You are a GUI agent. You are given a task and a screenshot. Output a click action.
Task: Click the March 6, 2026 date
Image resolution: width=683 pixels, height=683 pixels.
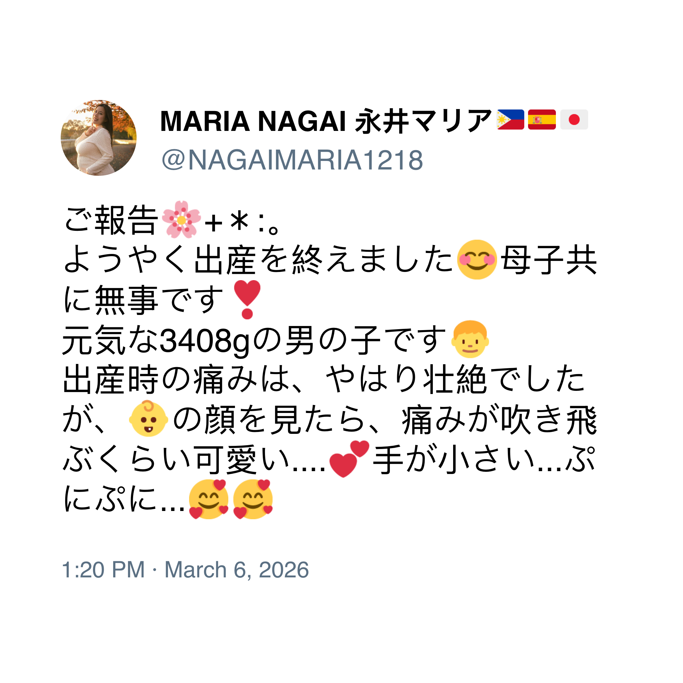click(x=237, y=569)
